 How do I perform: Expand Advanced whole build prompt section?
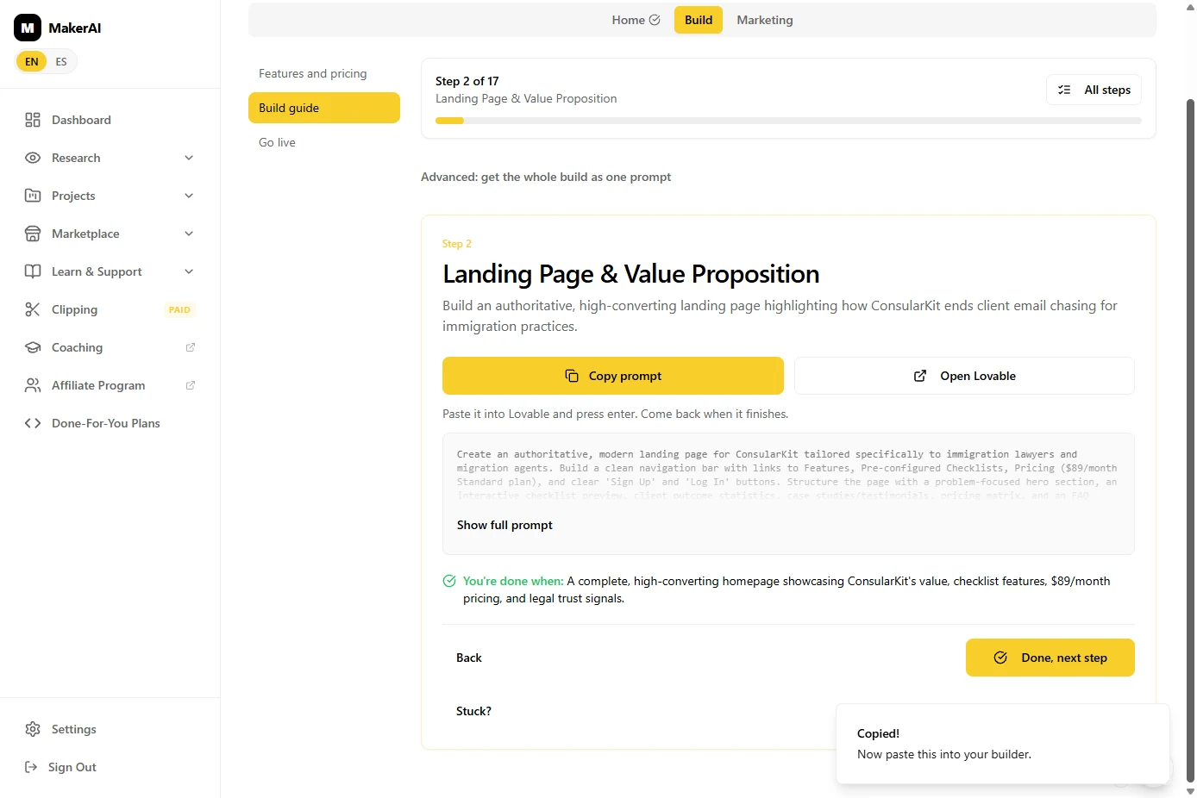click(x=546, y=177)
